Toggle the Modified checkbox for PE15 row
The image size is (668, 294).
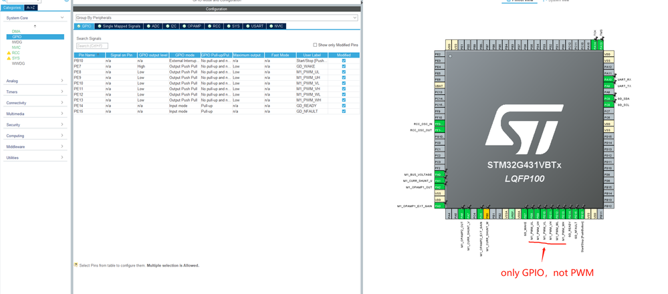coord(344,111)
